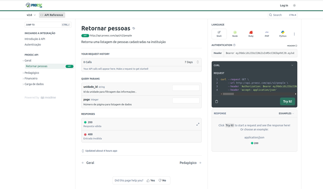Open the v2.0 version dropdown

click(31, 15)
